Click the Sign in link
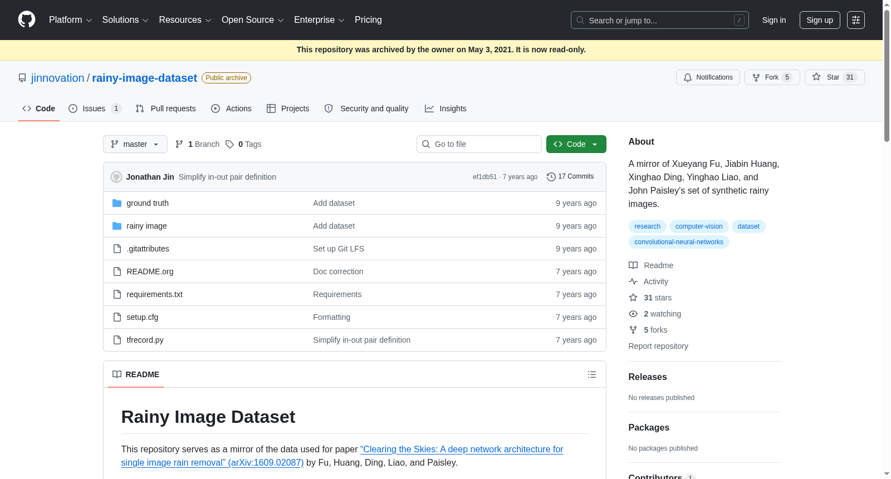The image size is (891, 479). tap(774, 20)
